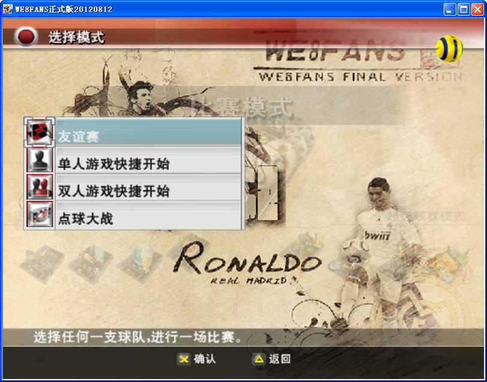The width and height of the screenshot is (487, 382).
Task: Go back using the triangle 返回 button
Action: click(x=271, y=359)
